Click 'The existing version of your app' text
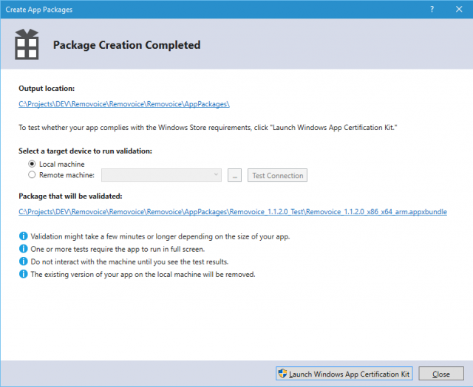This screenshot has width=473, height=387. point(143,275)
